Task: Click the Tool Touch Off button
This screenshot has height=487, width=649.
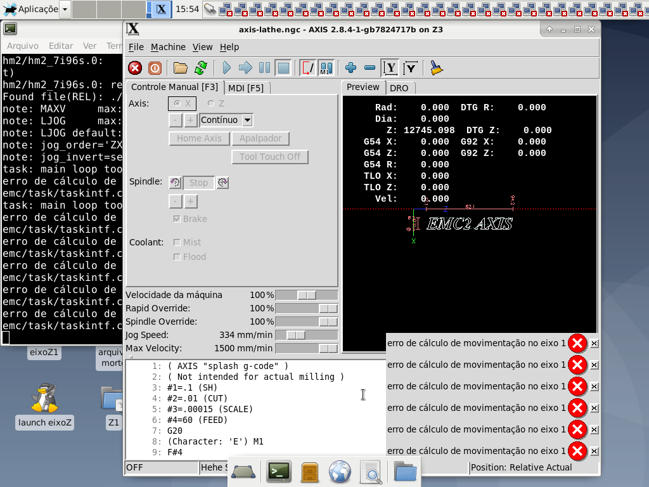Action: coord(270,157)
